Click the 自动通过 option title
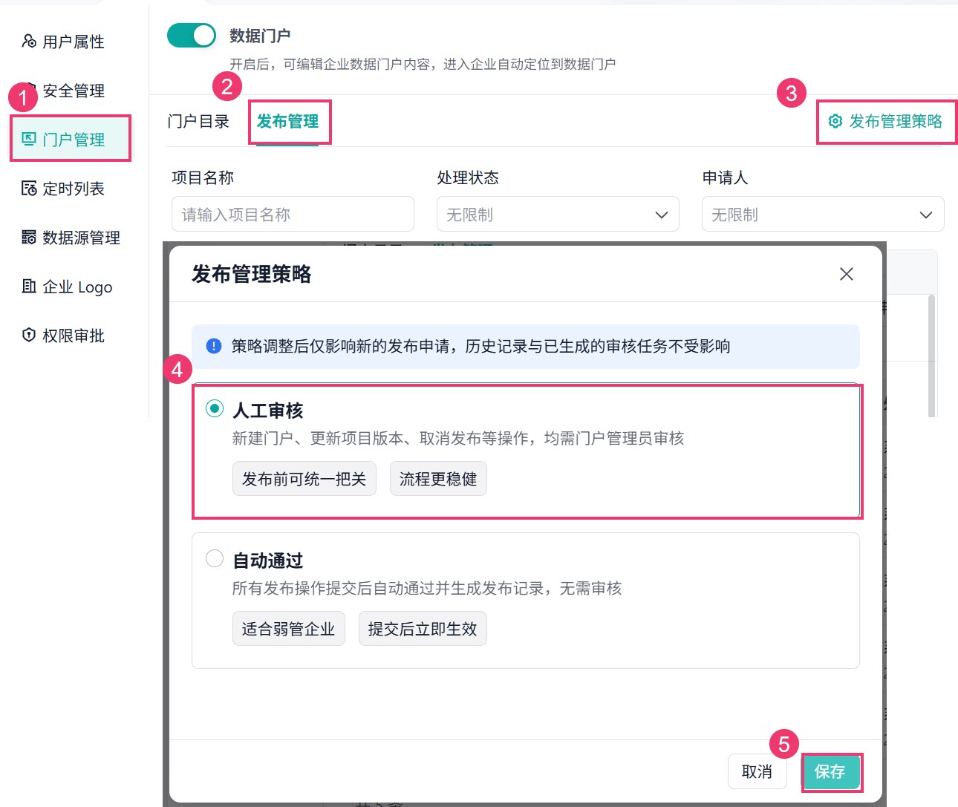Image resolution: width=958 pixels, height=807 pixels. click(x=268, y=561)
